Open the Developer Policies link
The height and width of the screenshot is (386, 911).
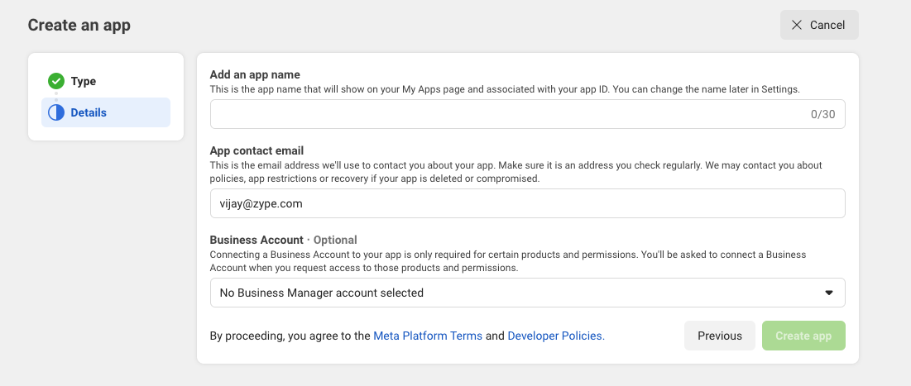tap(556, 336)
